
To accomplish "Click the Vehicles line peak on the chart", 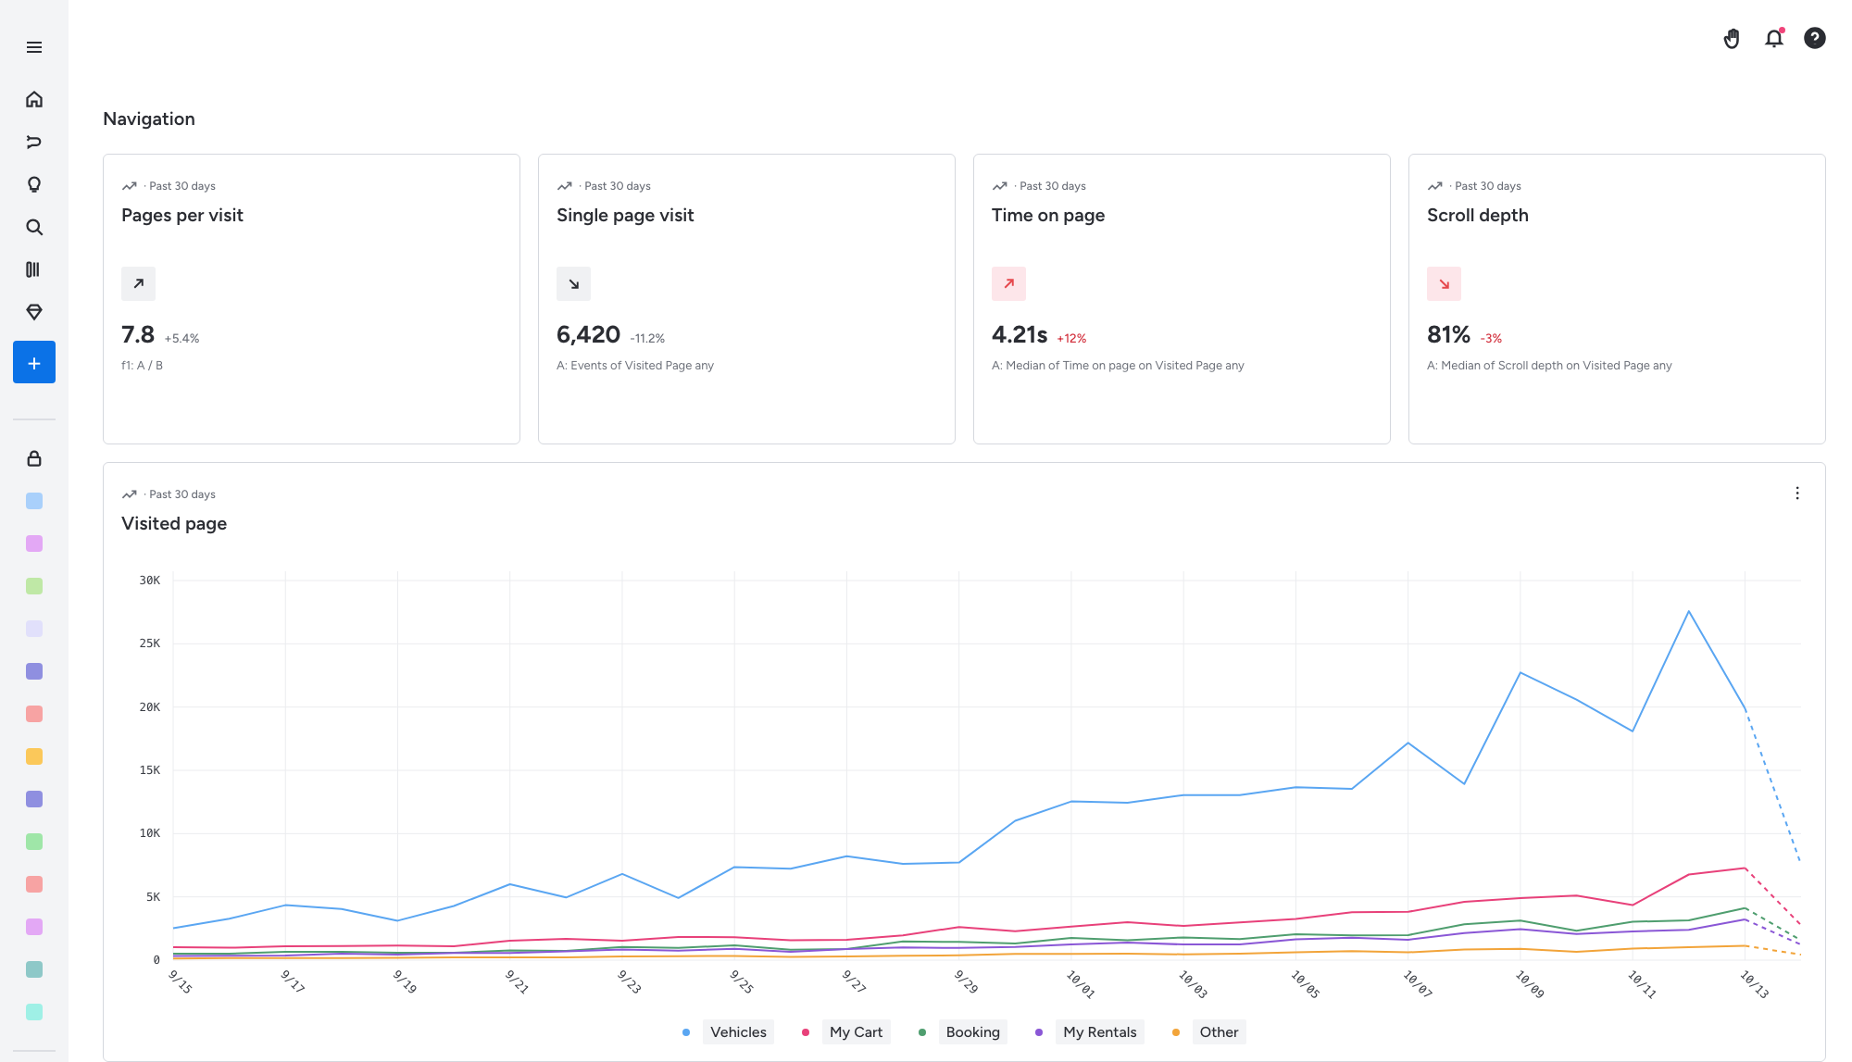I will point(1689,612).
